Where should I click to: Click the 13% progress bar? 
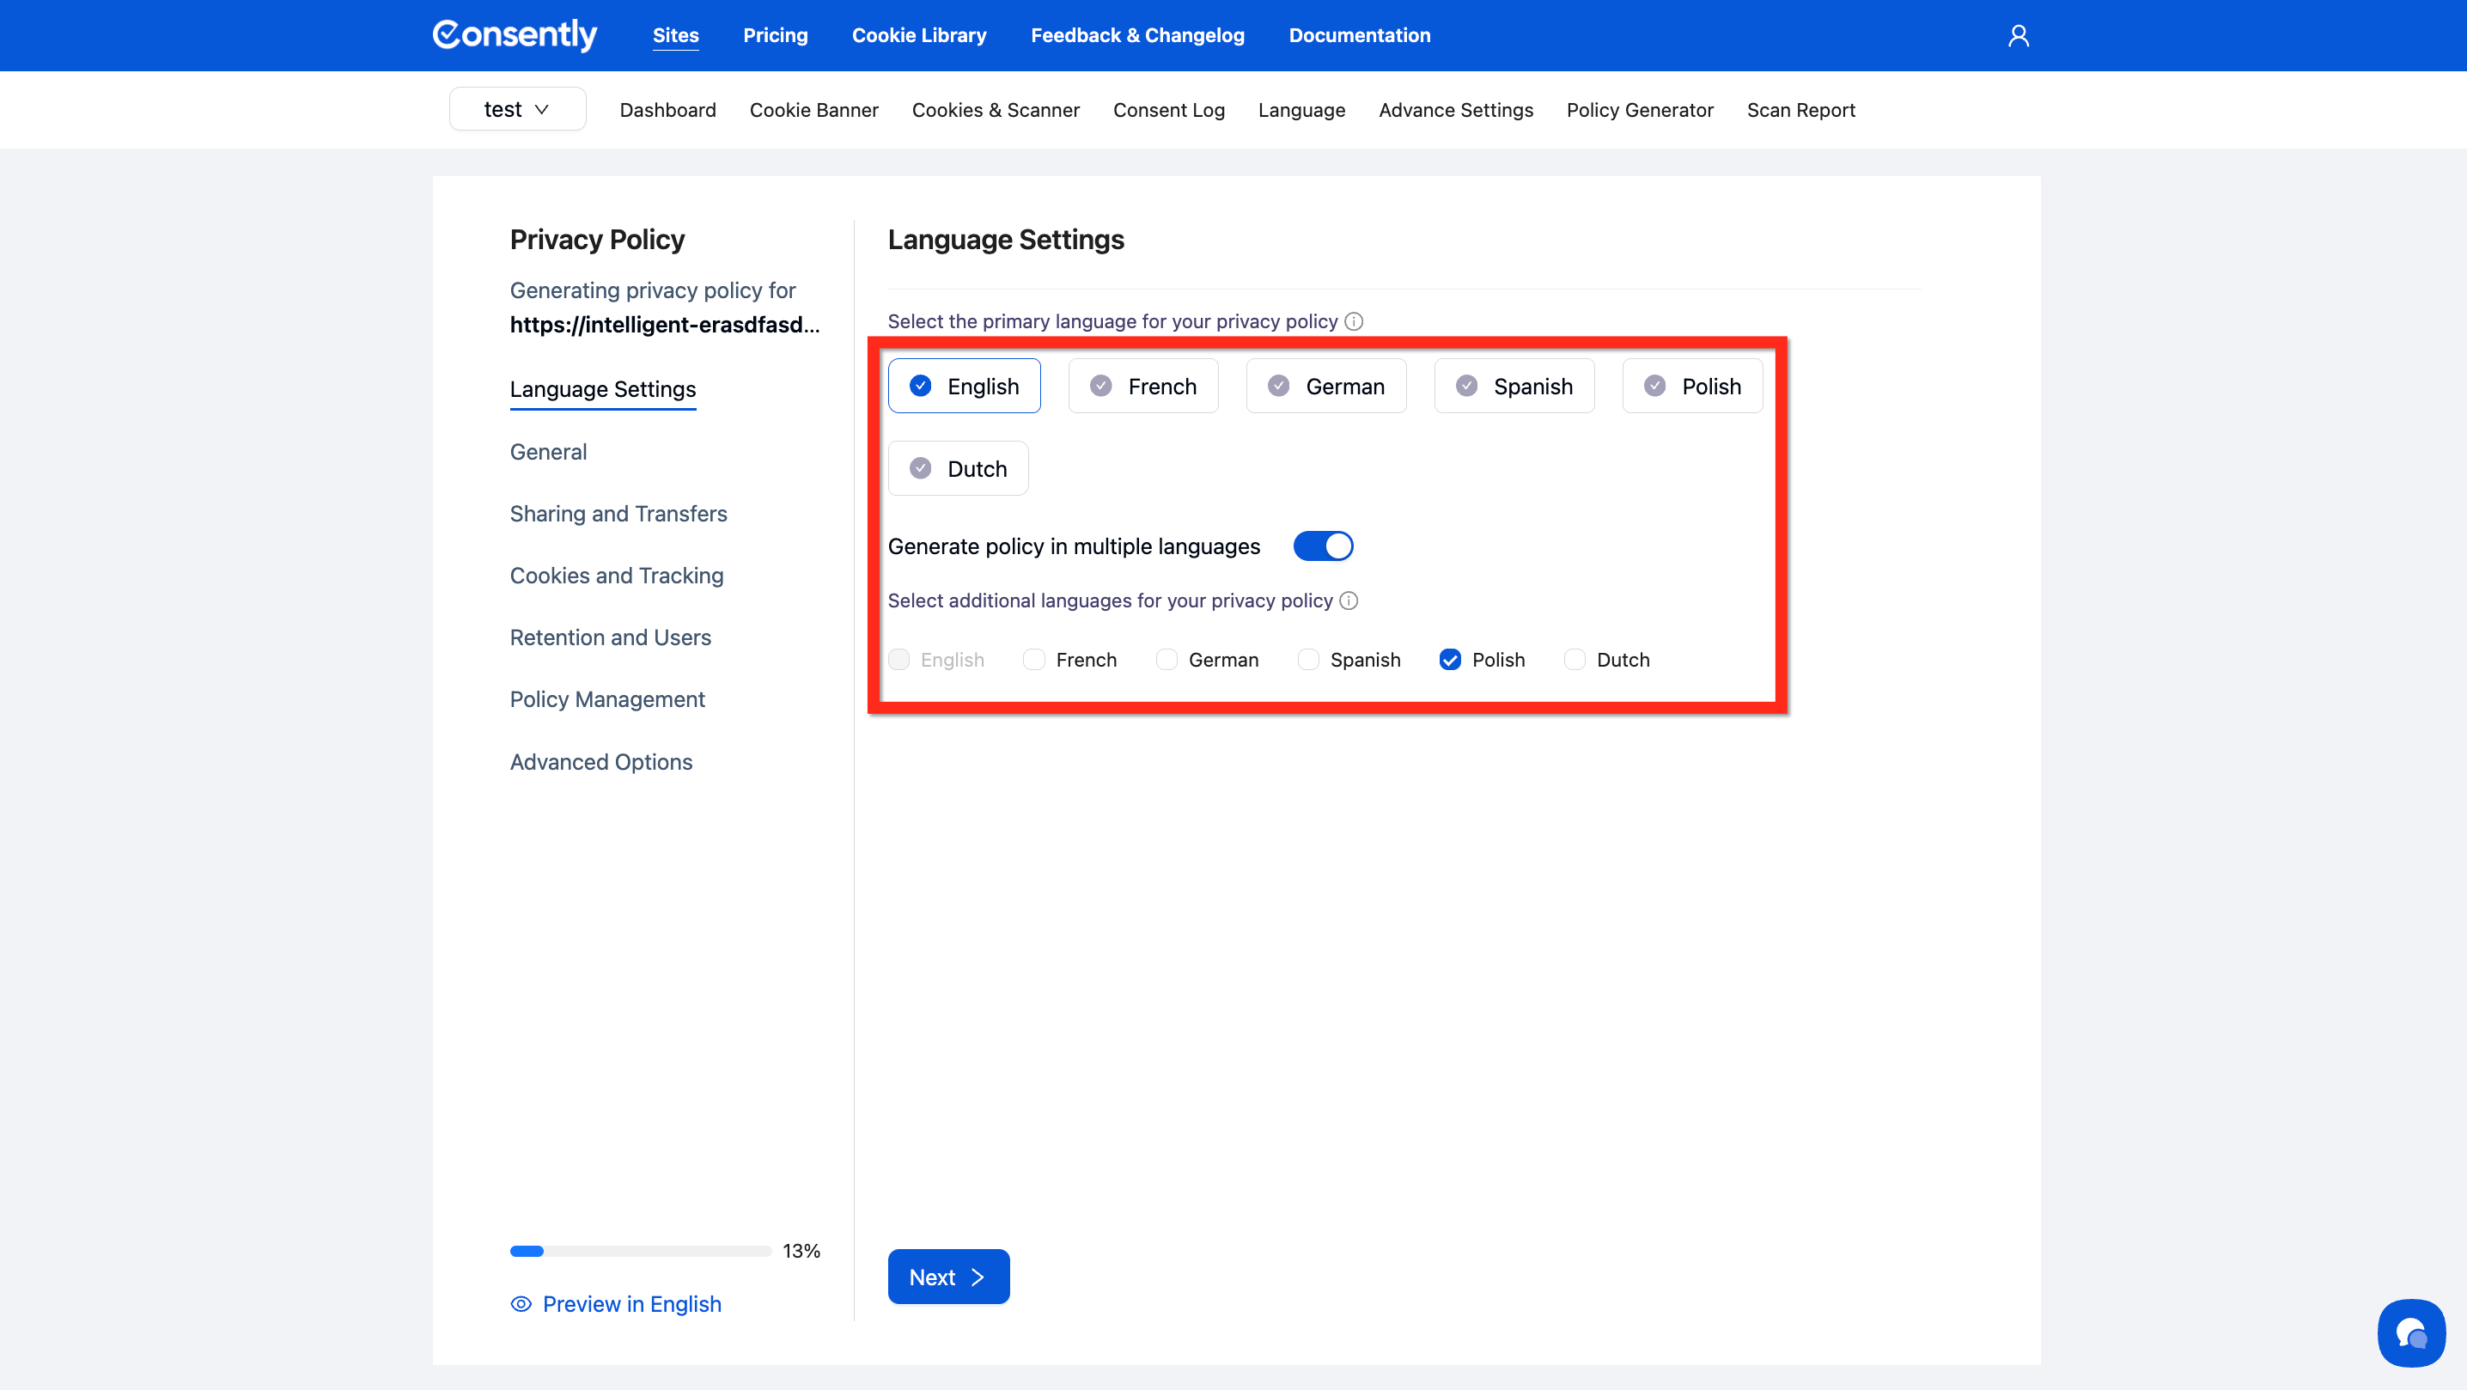click(640, 1251)
